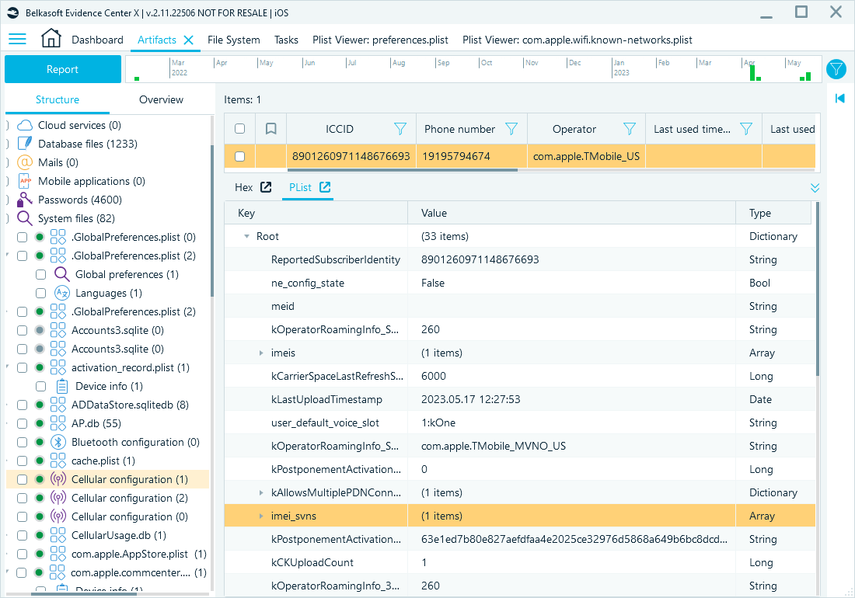Select the Cloud services category icon
855x598 pixels.
tap(25, 125)
